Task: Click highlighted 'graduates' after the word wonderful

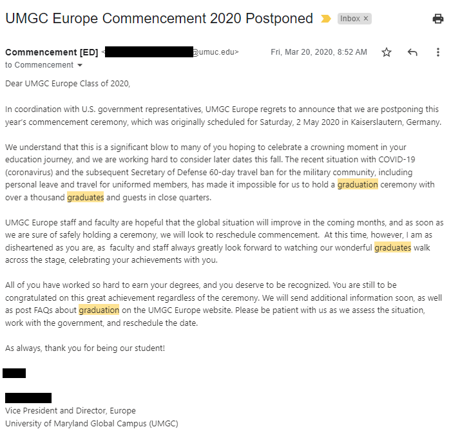Action: (392, 247)
